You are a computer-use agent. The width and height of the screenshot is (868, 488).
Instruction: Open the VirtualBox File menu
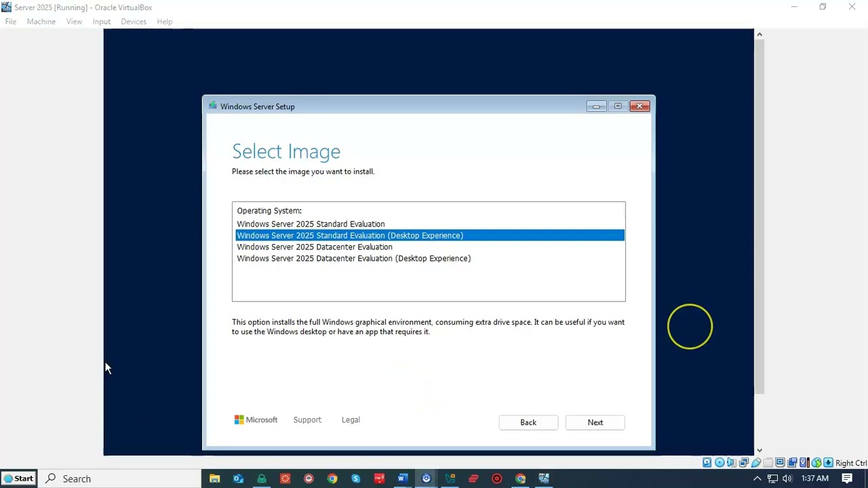[x=11, y=22]
